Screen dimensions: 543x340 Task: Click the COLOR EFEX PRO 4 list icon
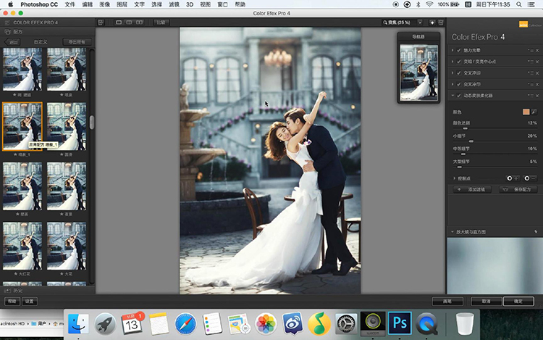tap(7, 22)
